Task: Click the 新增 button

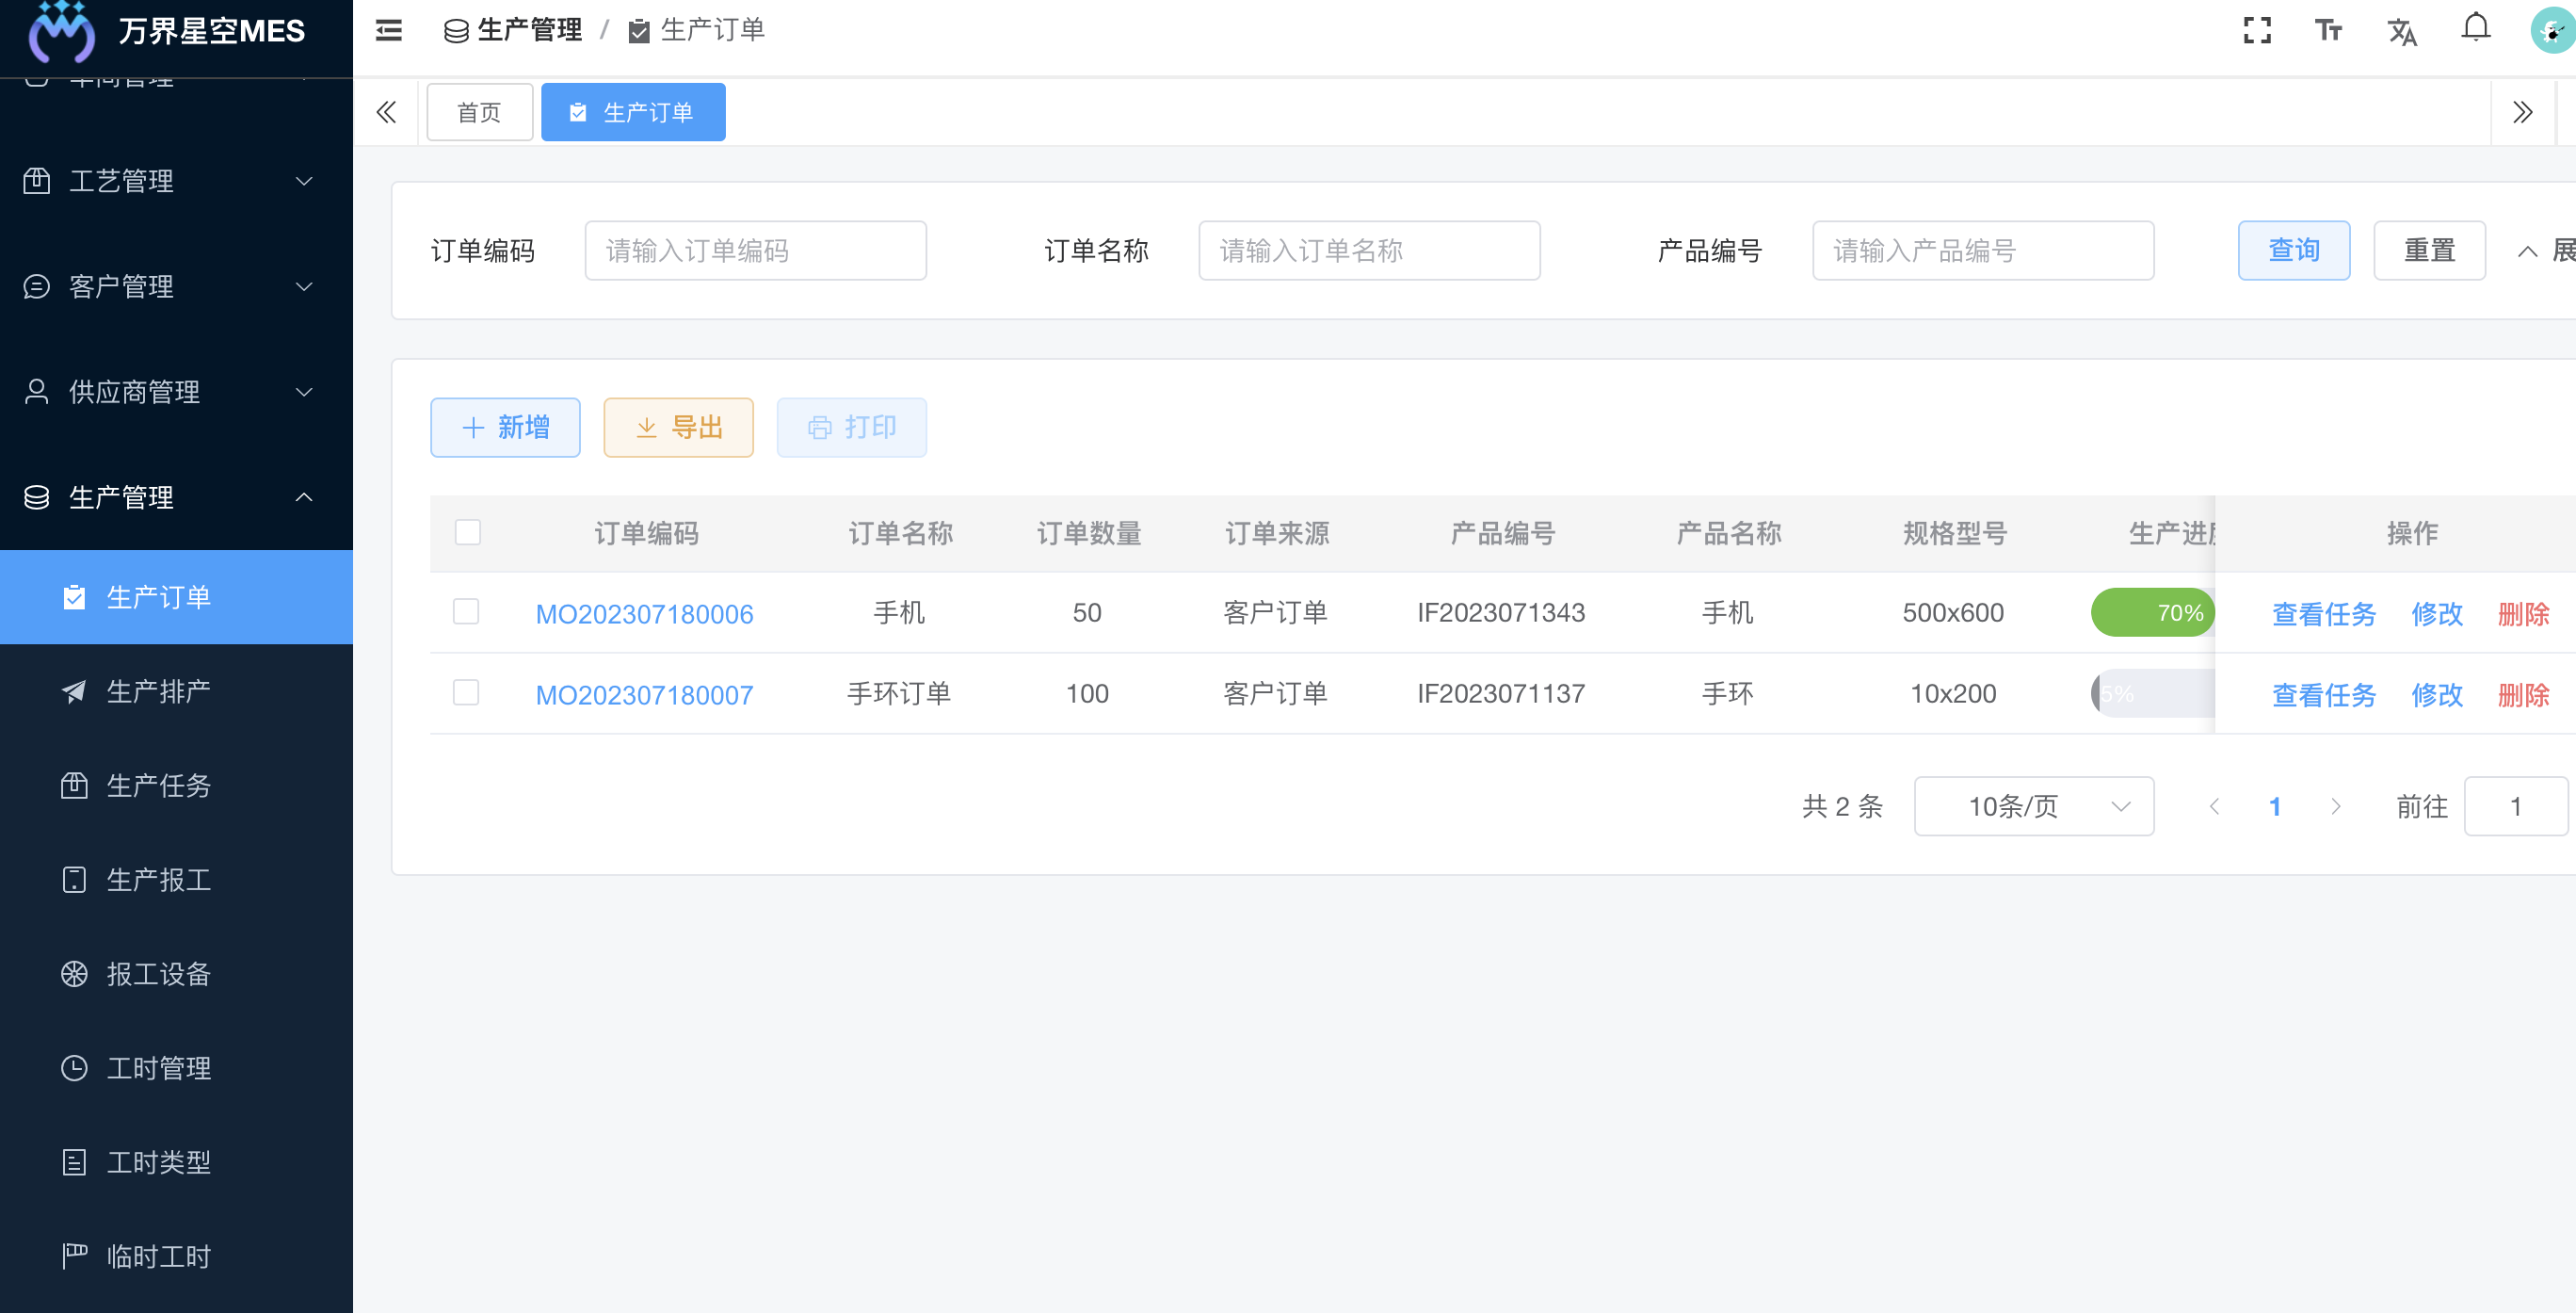Action: [505, 428]
